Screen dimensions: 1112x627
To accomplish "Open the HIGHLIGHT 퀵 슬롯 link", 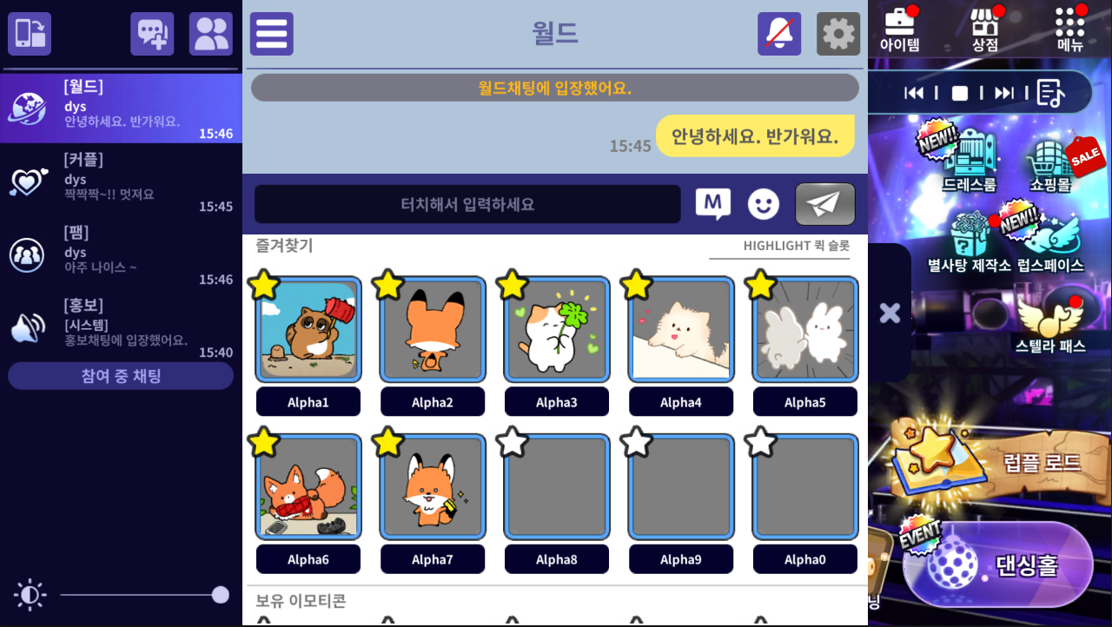I will pos(797,246).
